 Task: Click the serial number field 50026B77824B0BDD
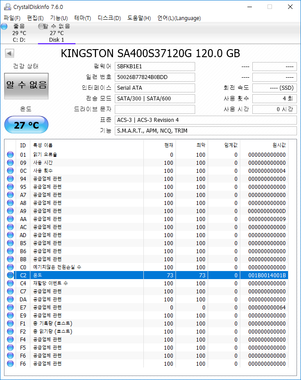[155, 77]
